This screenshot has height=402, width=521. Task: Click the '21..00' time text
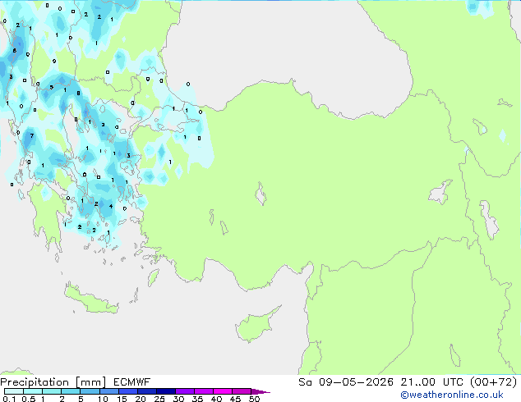click(417, 382)
